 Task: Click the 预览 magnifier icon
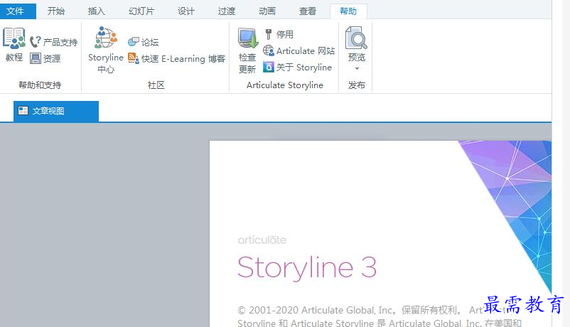(356, 38)
